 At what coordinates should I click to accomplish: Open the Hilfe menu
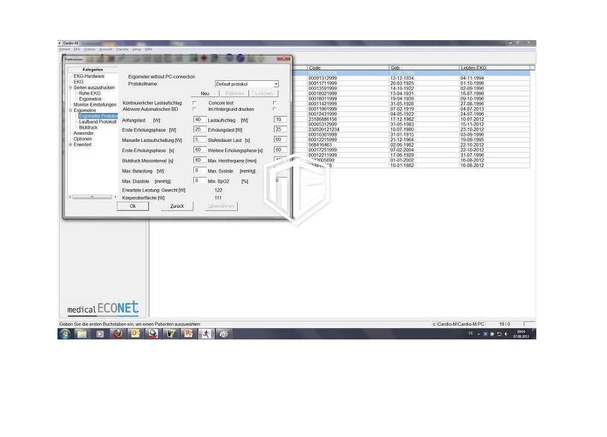148,49
